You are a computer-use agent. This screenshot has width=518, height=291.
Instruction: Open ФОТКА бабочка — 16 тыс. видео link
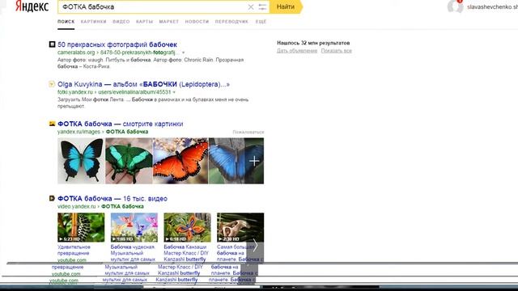pos(113,198)
